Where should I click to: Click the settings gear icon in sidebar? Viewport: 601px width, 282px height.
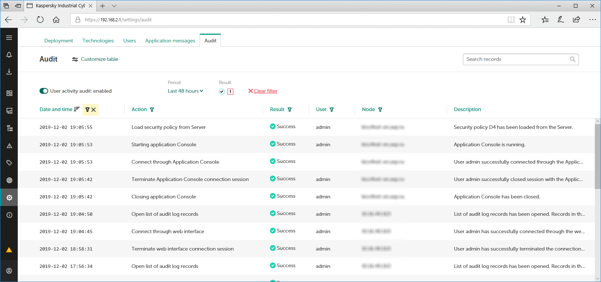click(x=9, y=198)
